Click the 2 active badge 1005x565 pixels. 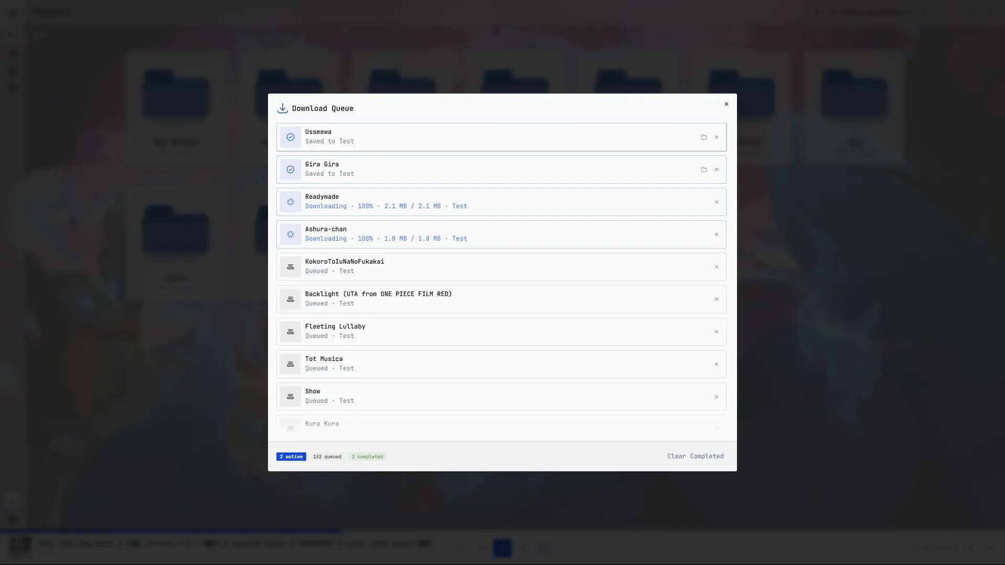click(x=291, y=457)
